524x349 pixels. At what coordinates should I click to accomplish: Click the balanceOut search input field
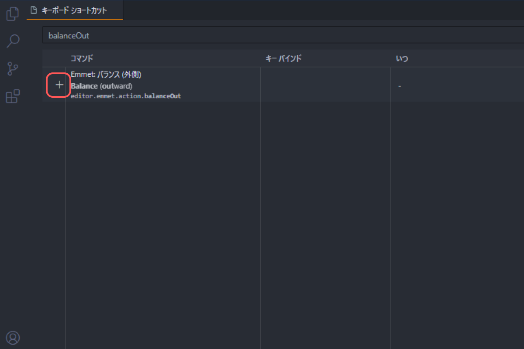pos(175,35)
